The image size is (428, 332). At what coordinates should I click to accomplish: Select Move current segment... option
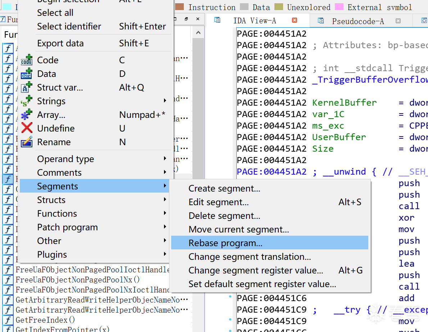(270, 229)
